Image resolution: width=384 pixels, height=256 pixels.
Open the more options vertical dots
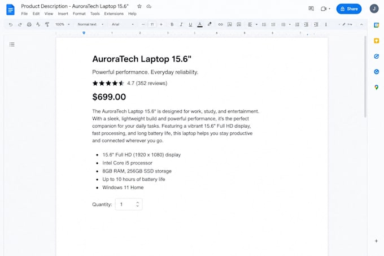coord(326,24)
